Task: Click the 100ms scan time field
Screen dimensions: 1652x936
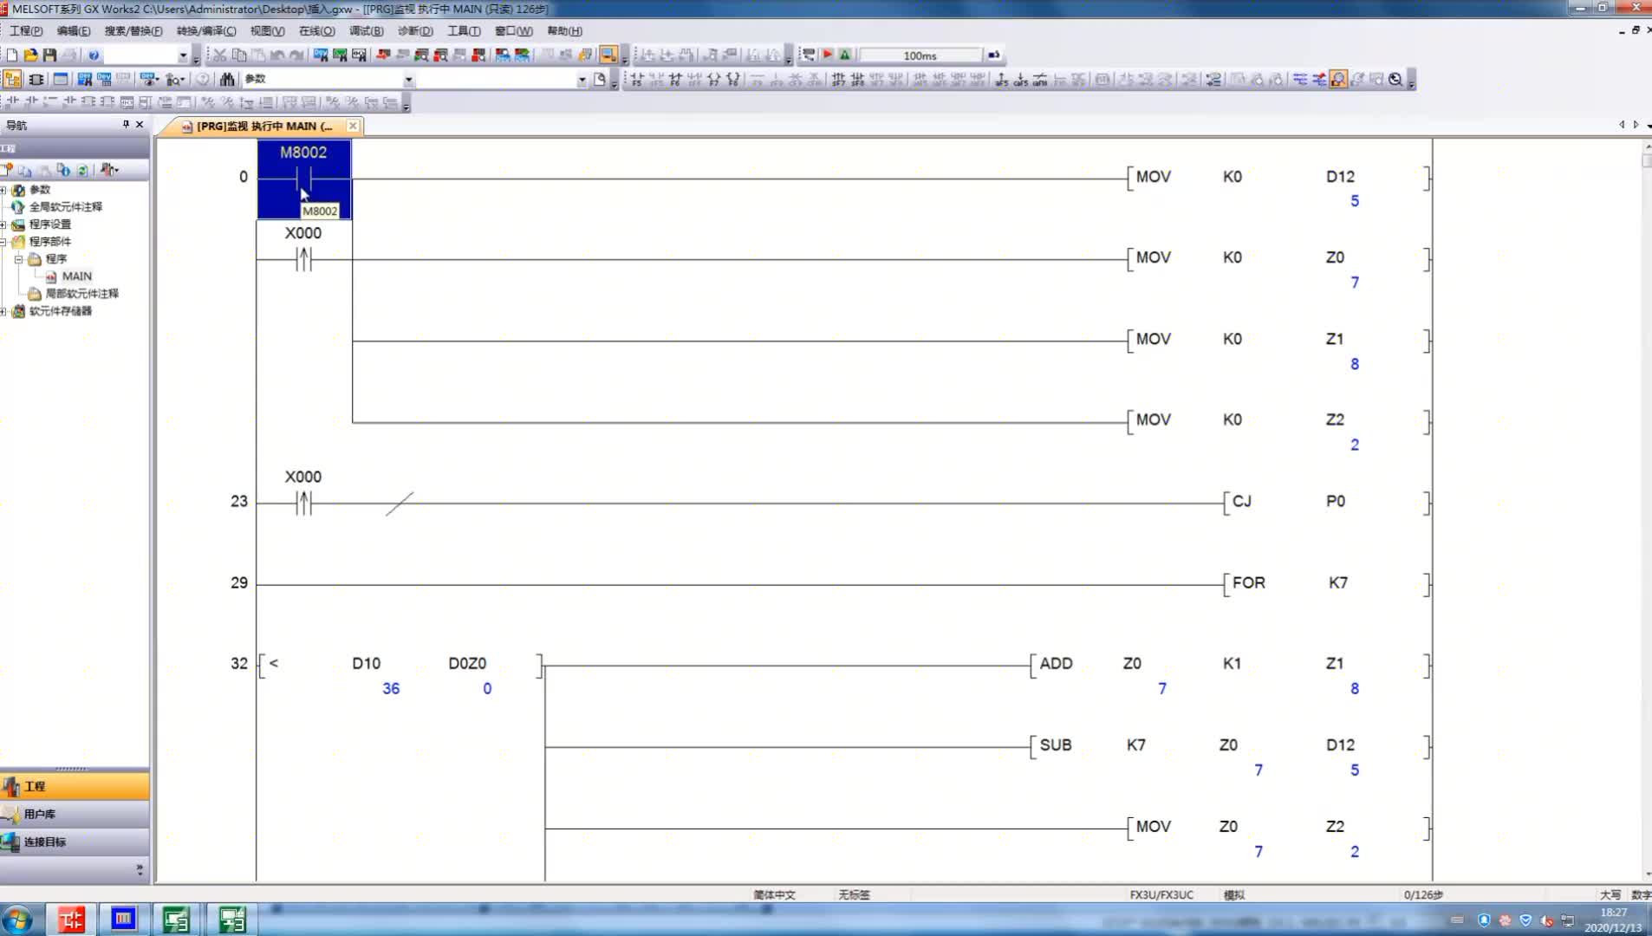Action: pos(920,55)
